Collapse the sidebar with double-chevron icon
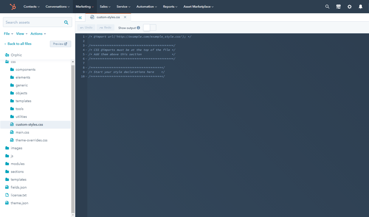The image size is (369, 217). coord(80,18)
